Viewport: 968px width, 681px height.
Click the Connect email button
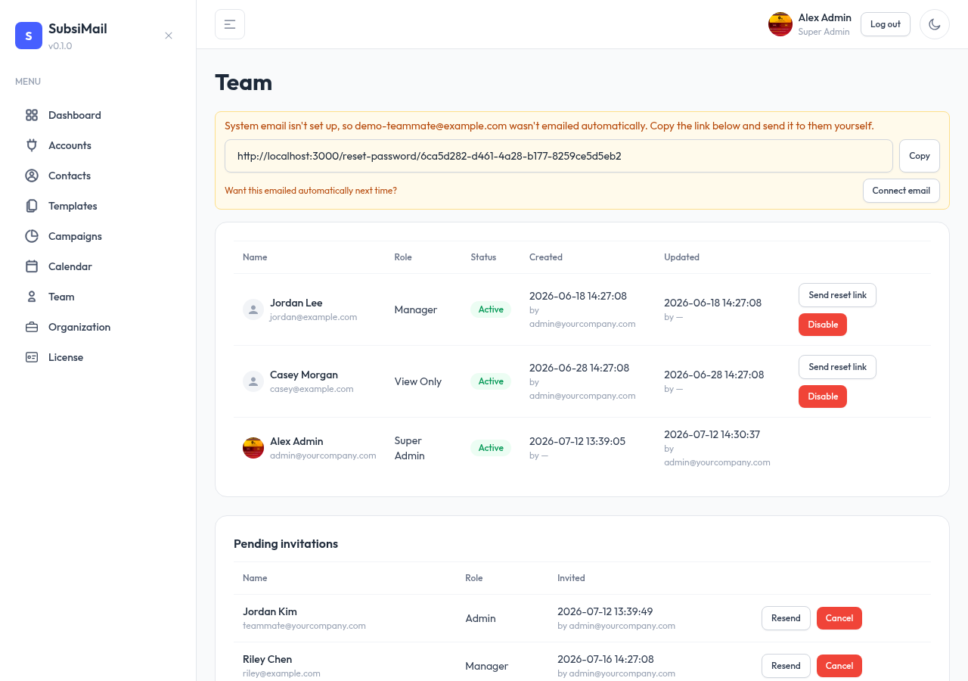[901, 191]
